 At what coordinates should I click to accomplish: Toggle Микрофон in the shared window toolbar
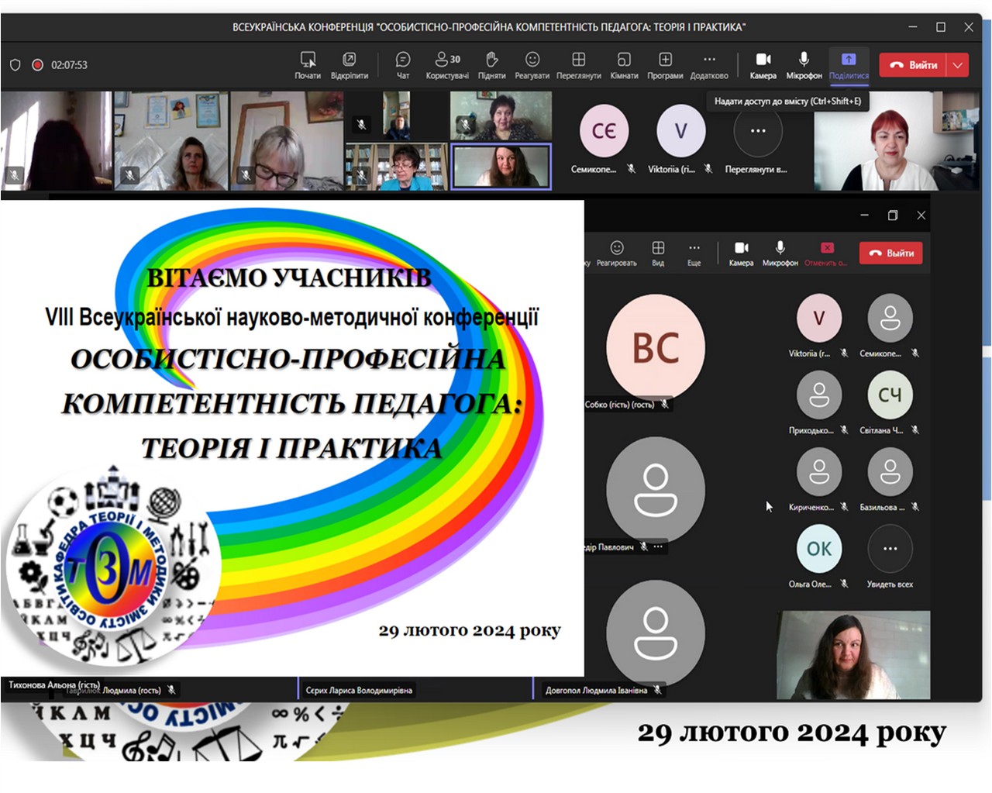point(780,253)
